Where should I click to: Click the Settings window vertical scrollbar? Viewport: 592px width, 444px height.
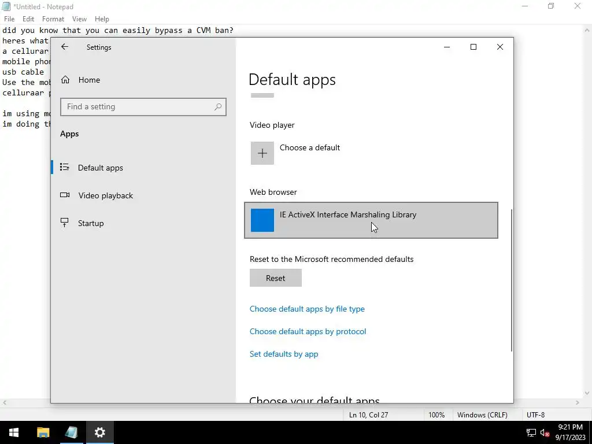[512, 280]
